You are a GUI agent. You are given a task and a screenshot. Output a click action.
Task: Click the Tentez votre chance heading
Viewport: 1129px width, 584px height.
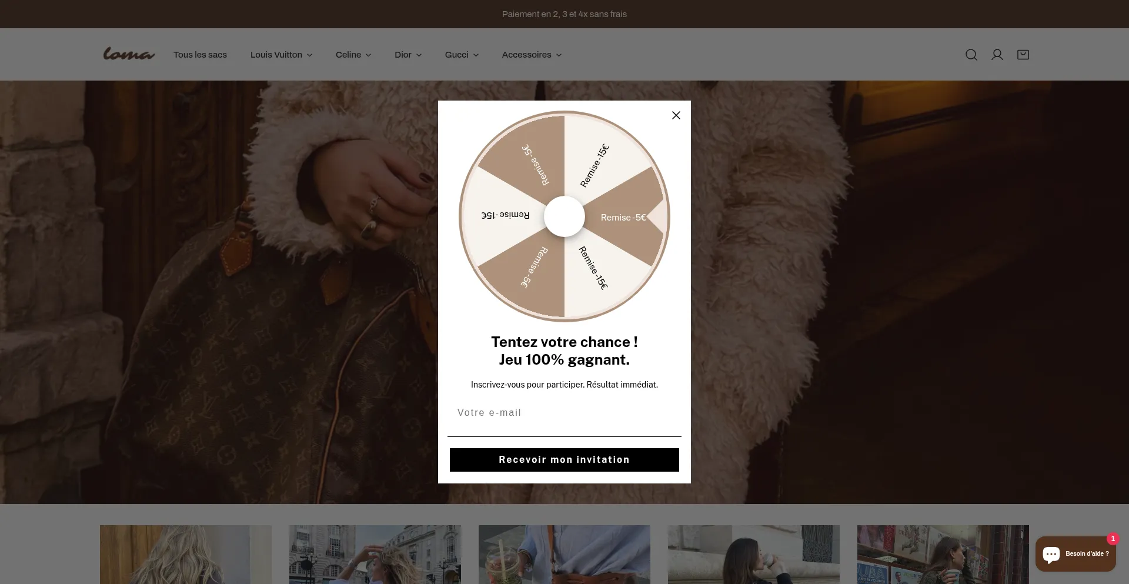point(564,351)
